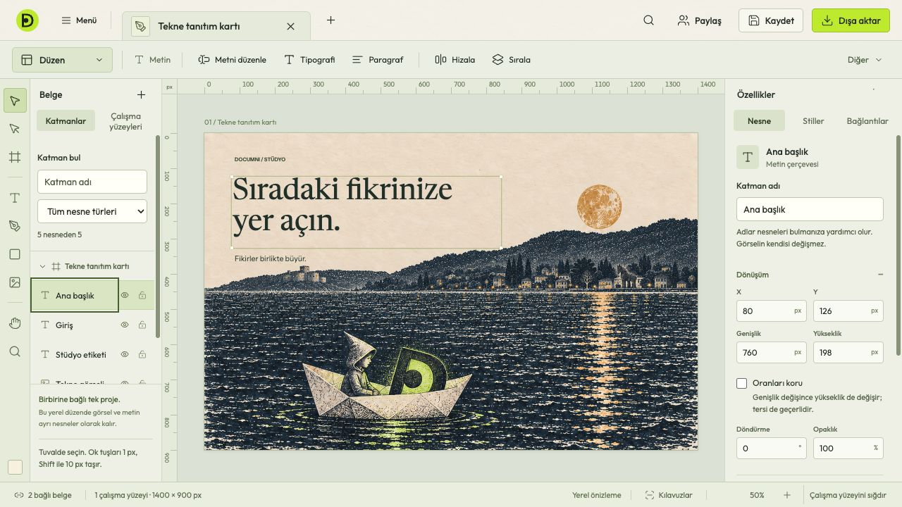This screenshot has height=507, width=902.
Task: Add a new document tab with plus icon
Action: click(x=330, y=20)
